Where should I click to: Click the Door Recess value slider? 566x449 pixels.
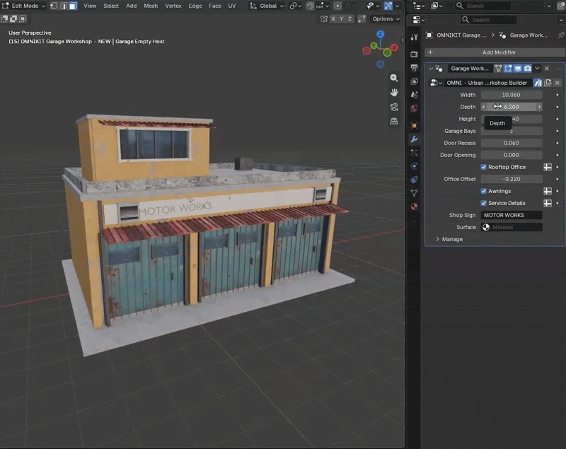coord(511,143)
